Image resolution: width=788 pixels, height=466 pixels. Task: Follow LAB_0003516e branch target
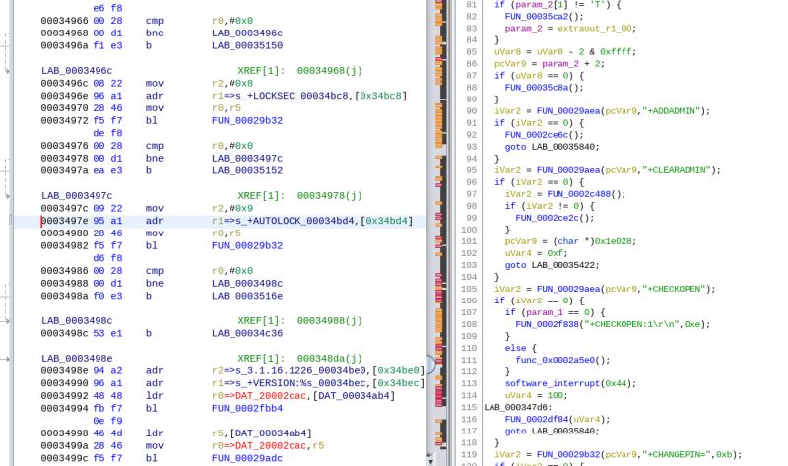(247, 297)
